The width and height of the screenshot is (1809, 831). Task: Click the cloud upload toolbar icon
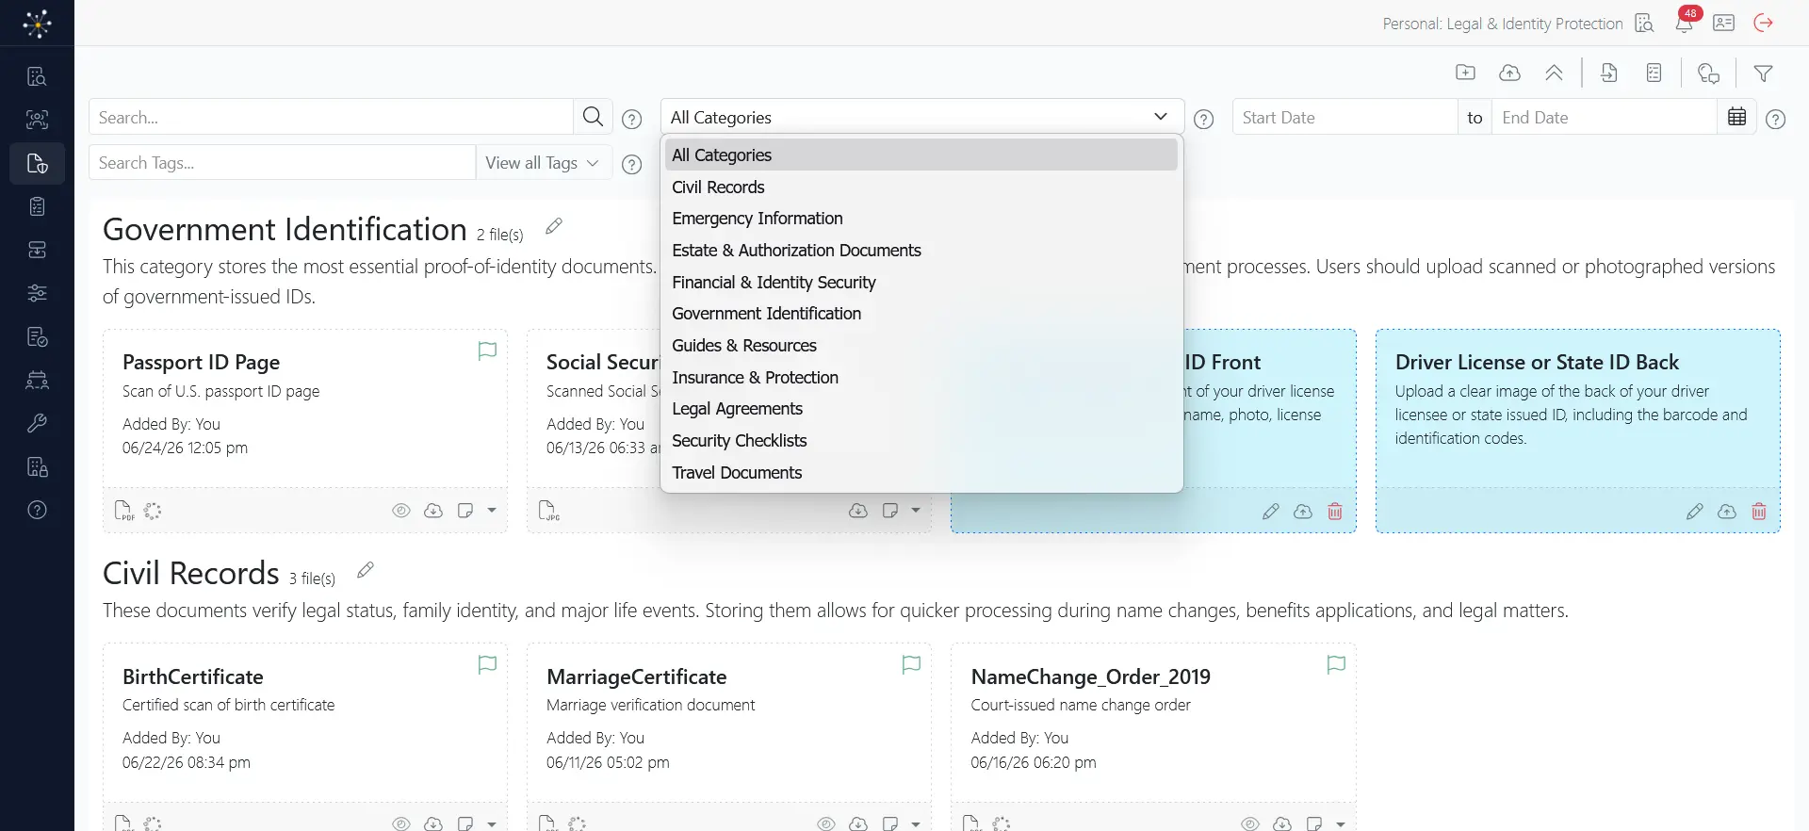1509,73
